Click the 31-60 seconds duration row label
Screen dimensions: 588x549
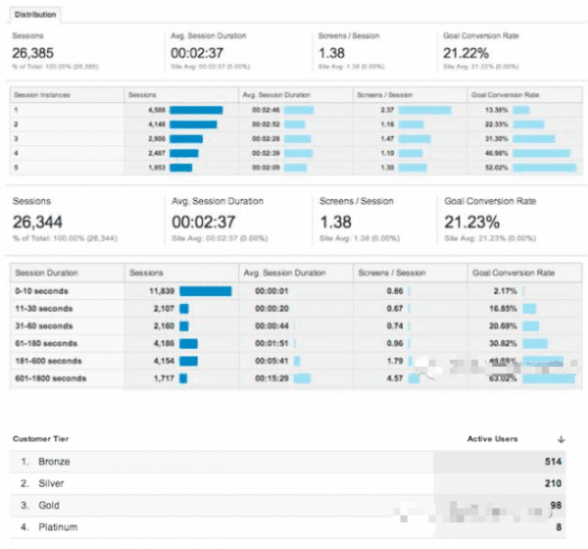[x=44, y=325]
